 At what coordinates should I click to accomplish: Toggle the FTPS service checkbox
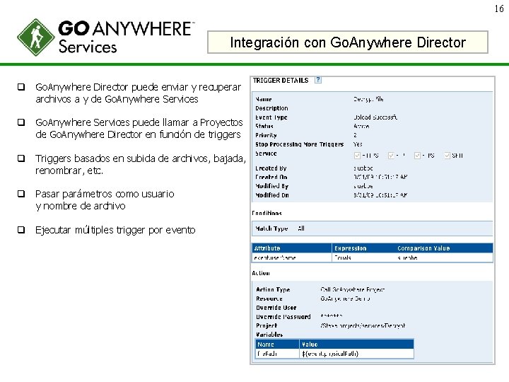418,156
